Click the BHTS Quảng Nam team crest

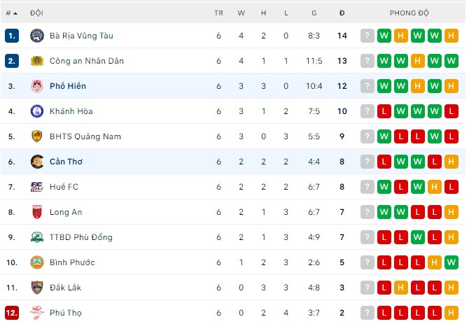click(x=36, y=136)
